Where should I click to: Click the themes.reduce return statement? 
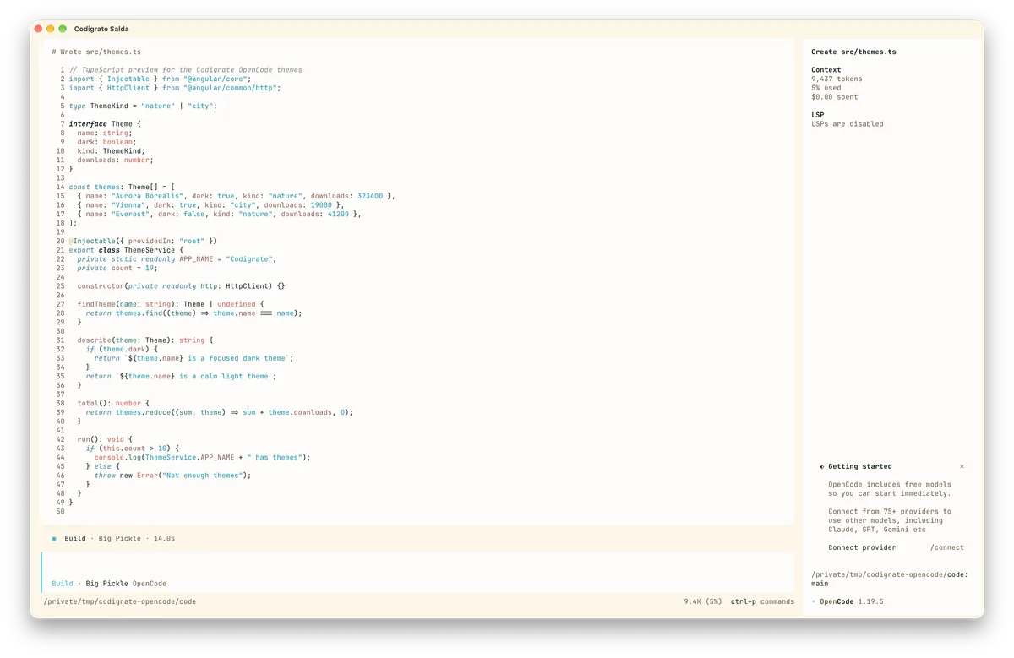coord(219,411)
